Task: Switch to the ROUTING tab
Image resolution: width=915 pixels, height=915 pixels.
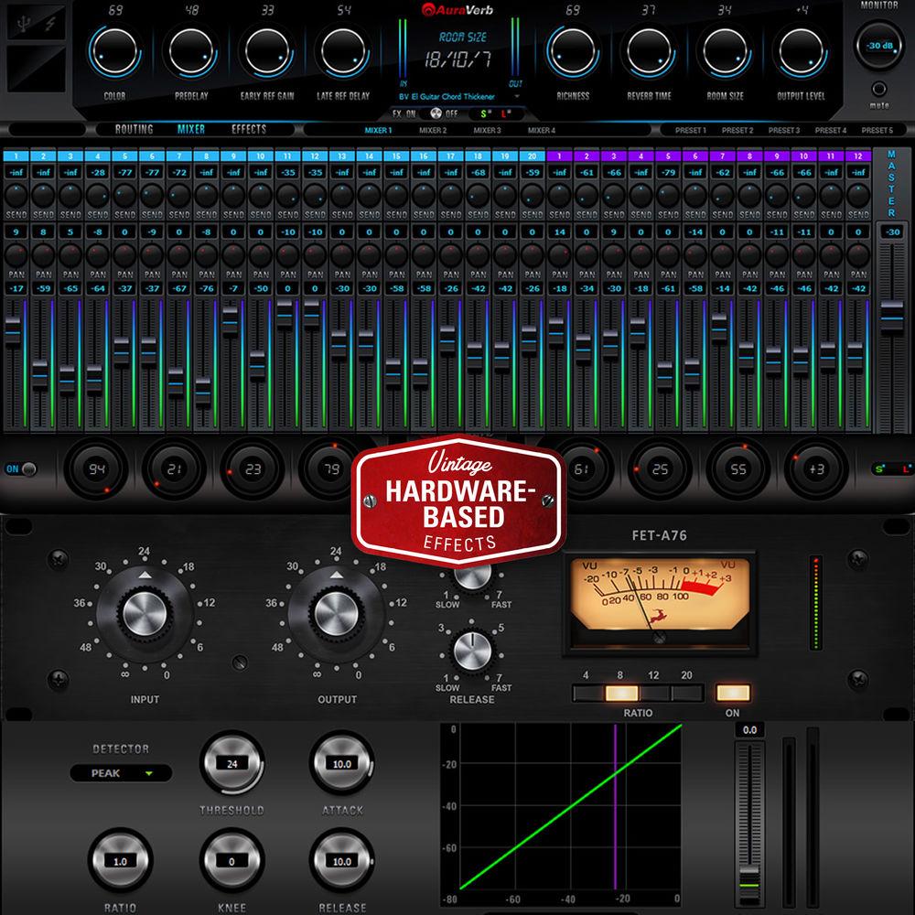Action: (134, 128)
